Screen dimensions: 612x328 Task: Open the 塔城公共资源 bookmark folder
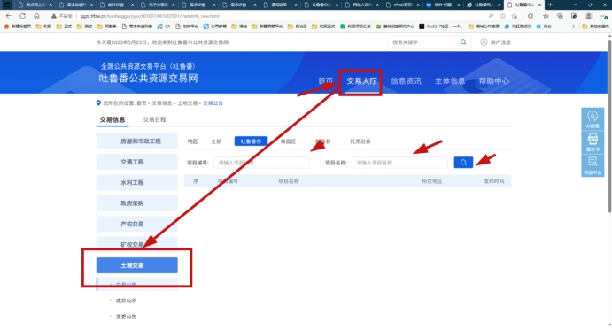[x=484, y=27]
